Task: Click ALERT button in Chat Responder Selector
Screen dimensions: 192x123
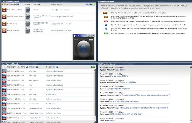Action: point(89,5)
